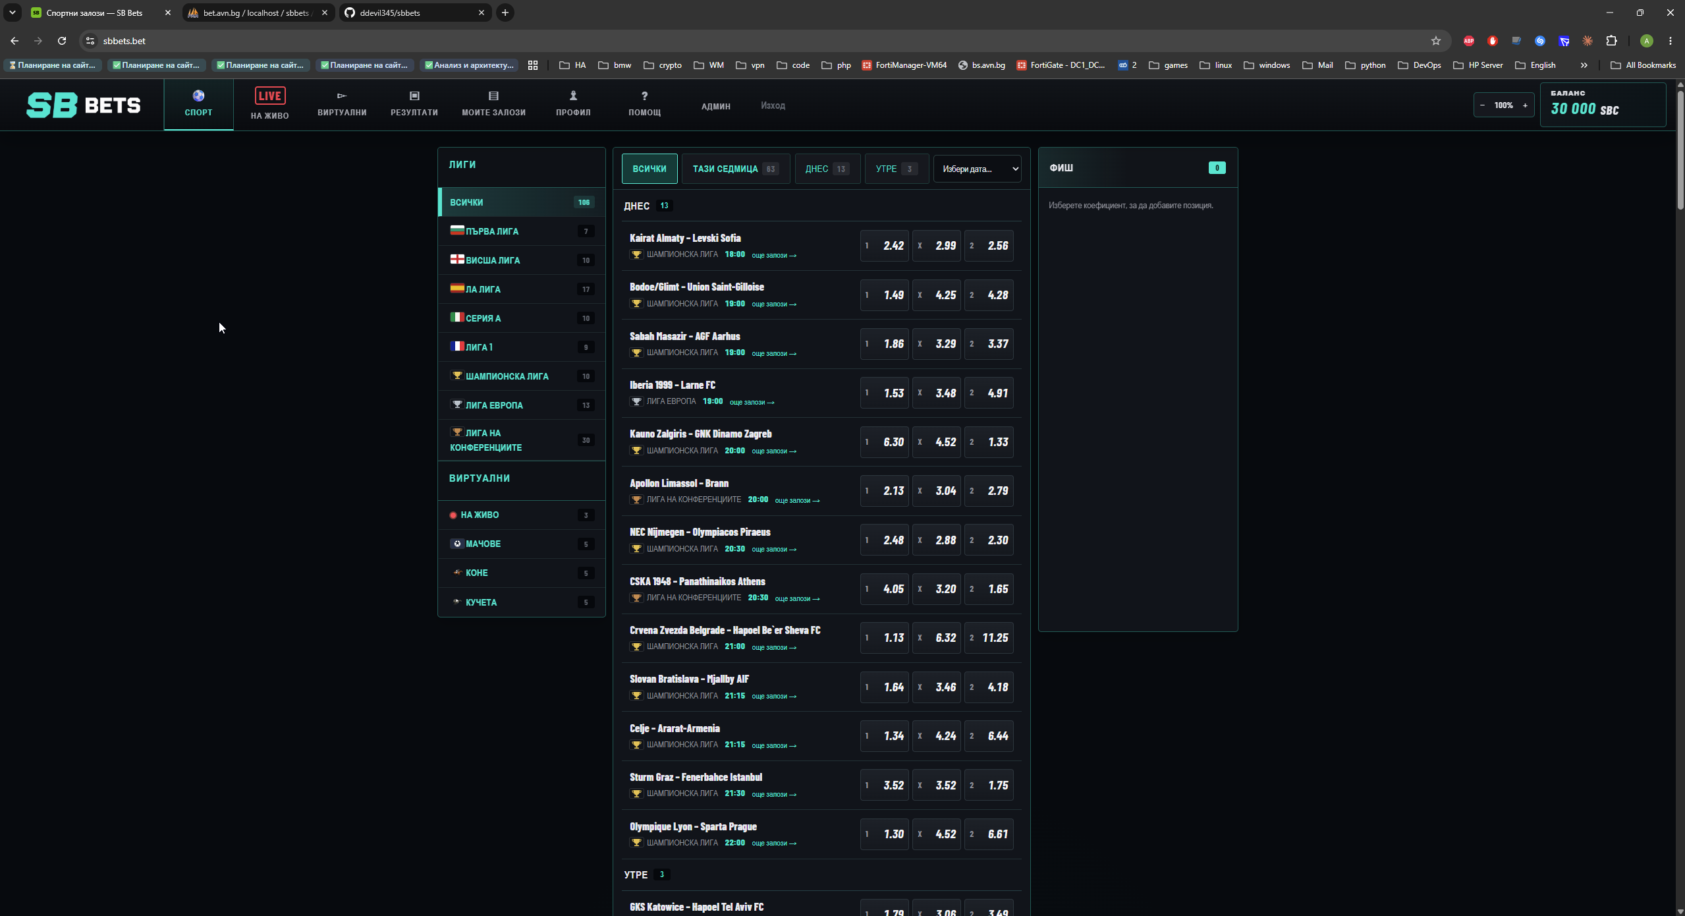Screen dimensions: 1685x916
Task: Select the Тази седмица tab
Action: click(735, 169)
